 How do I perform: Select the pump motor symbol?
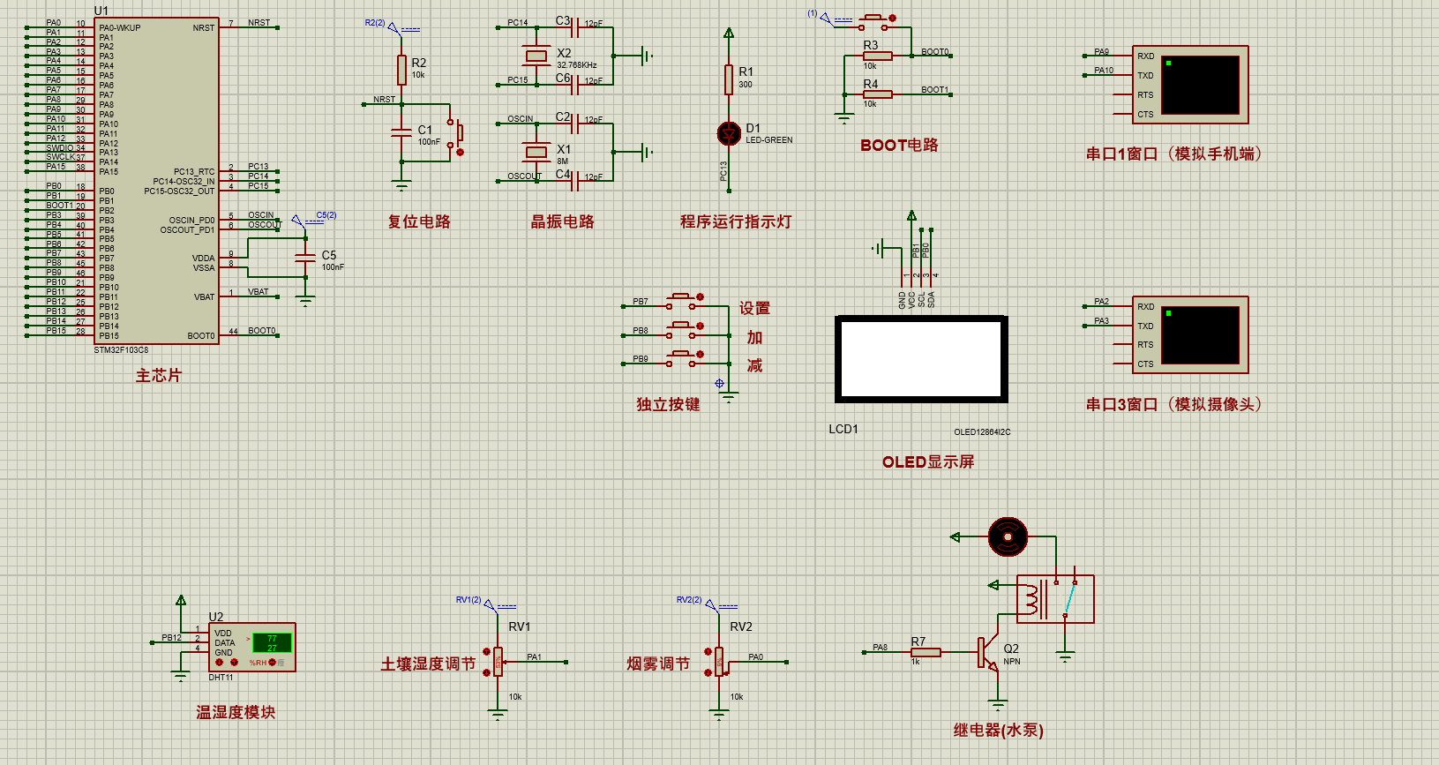(1008, 536)
